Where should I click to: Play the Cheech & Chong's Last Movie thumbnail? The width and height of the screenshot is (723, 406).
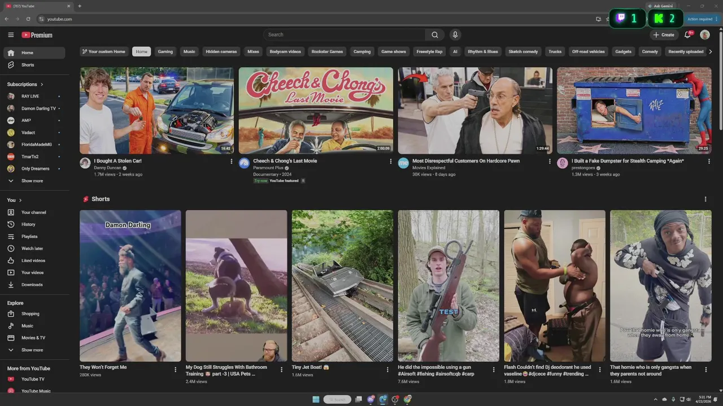[316, 111]
